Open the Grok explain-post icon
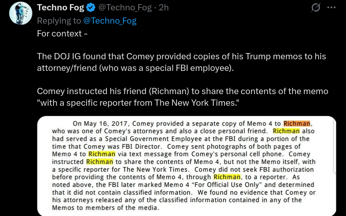 (316, 7)
